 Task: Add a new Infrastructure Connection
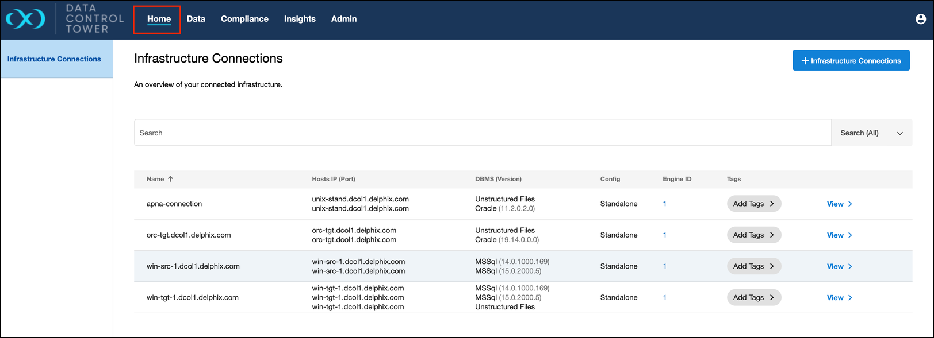851,61
